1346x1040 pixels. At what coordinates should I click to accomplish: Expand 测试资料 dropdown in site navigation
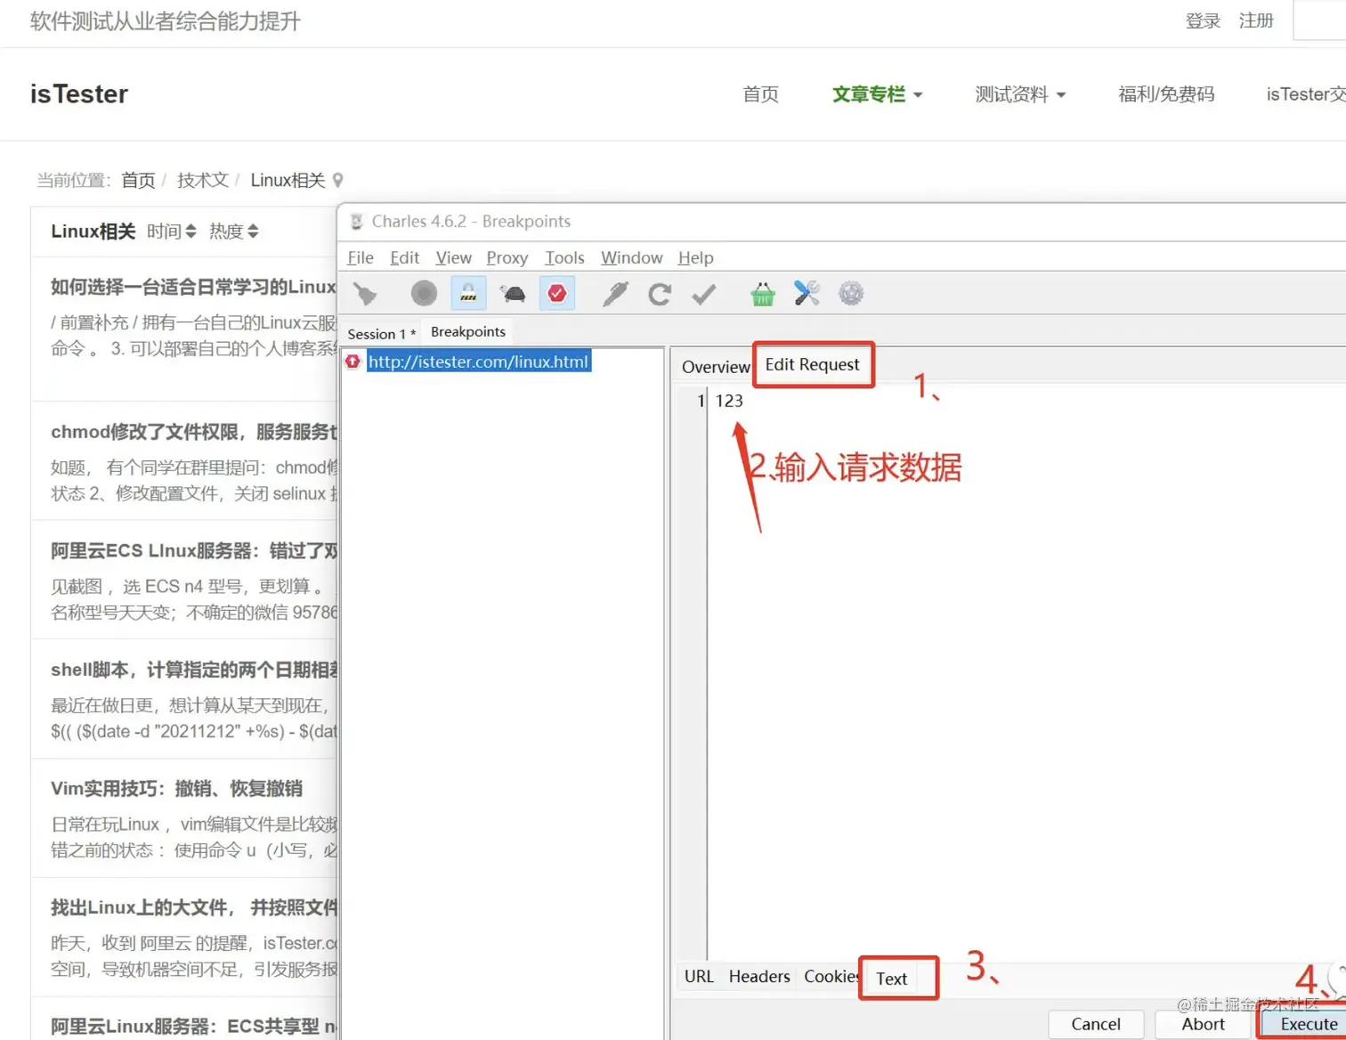point(1020,94)
